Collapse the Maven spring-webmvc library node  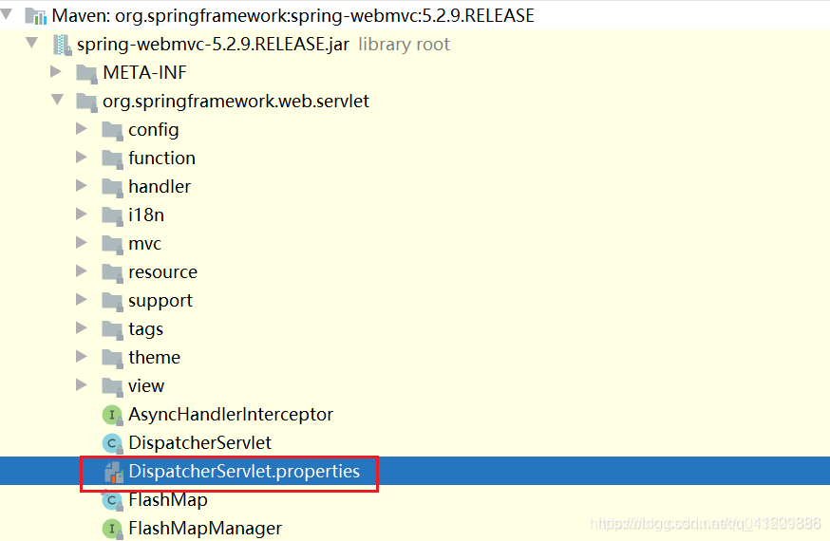(x=7, y=14)
